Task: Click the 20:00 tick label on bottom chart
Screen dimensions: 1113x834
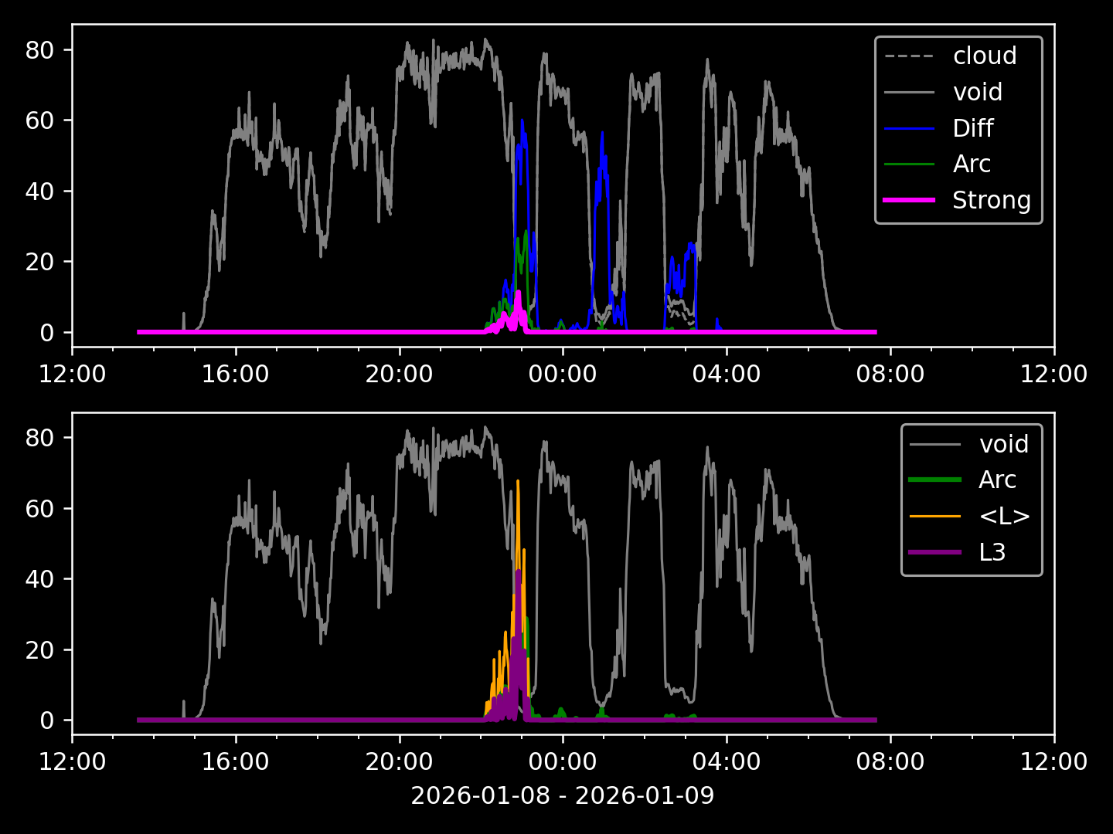Action: pos(399,762)
